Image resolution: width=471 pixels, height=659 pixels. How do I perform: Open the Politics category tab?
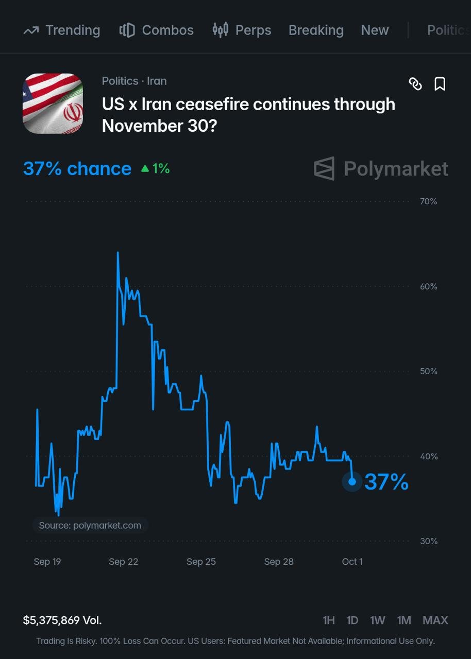pos(448,30)
